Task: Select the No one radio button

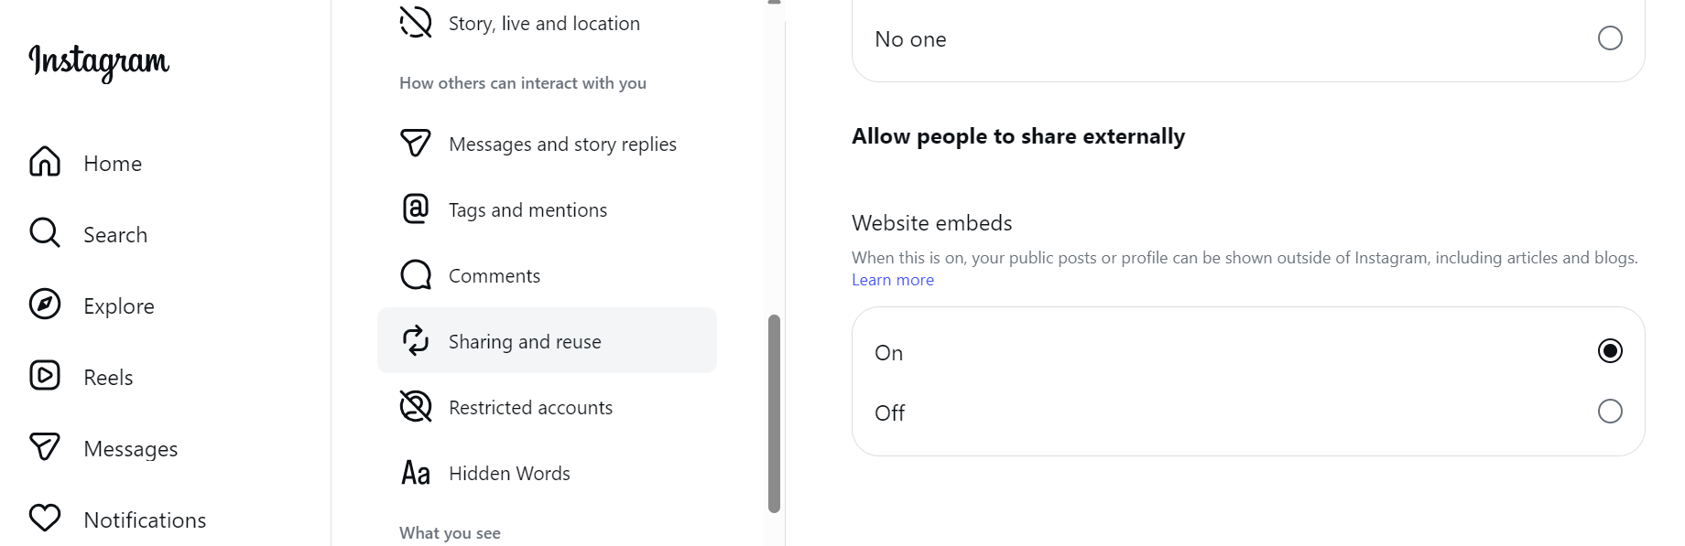Action: click(x=1609, y=38)
